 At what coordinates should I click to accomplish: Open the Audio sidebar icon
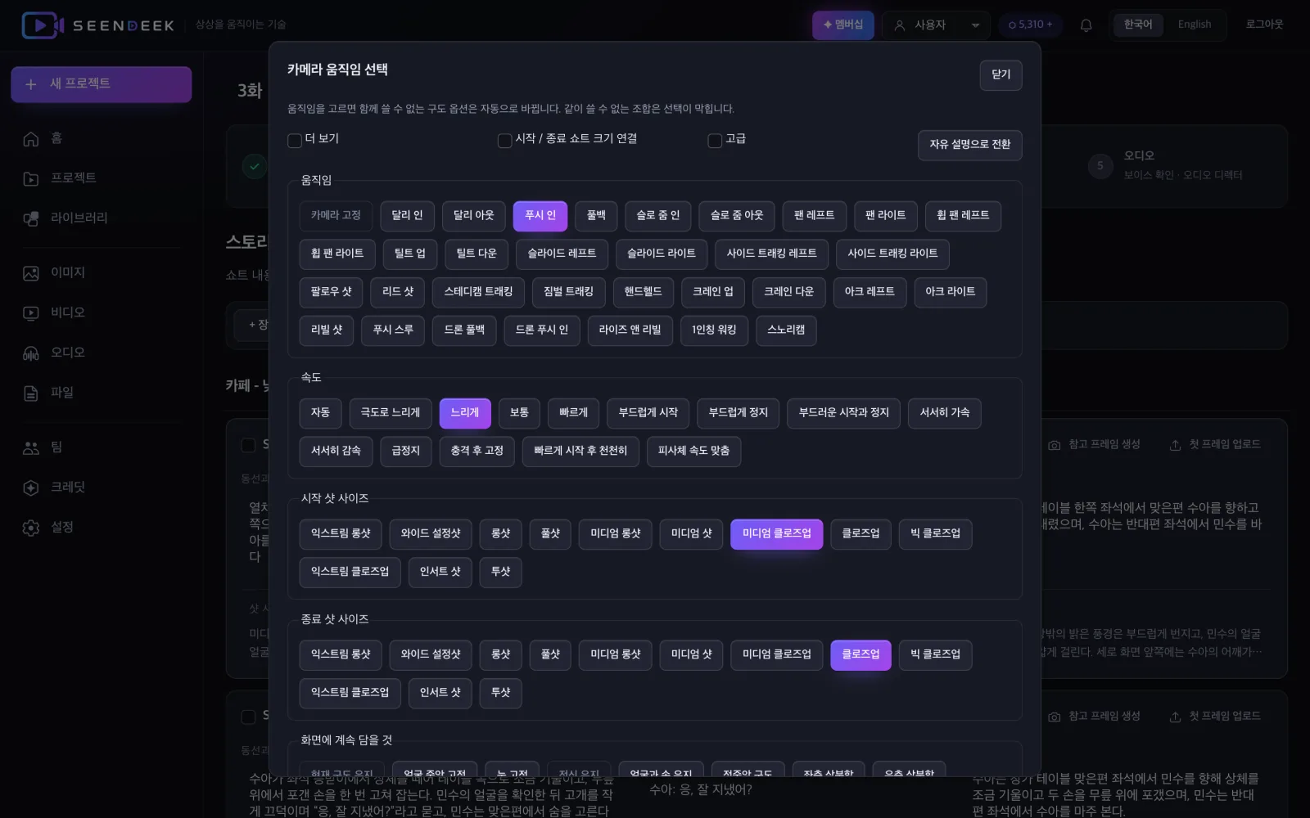coord(31,353)
